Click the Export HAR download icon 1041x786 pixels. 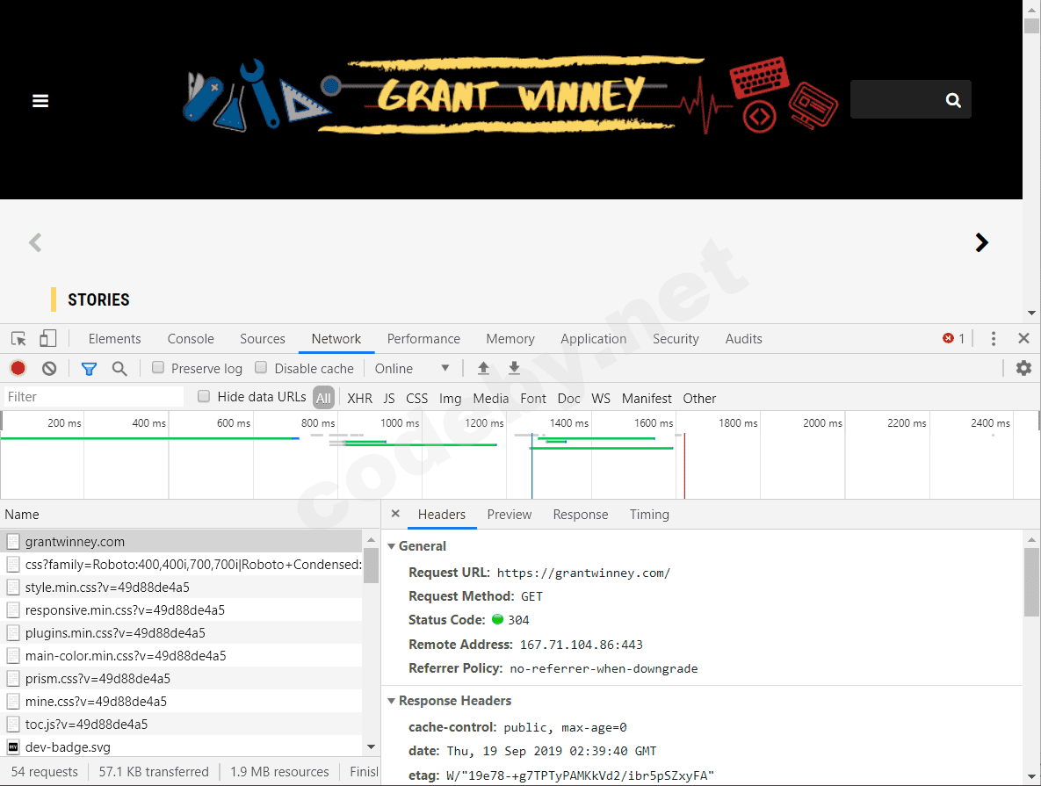pyautogui.click(x=514, y=368)
